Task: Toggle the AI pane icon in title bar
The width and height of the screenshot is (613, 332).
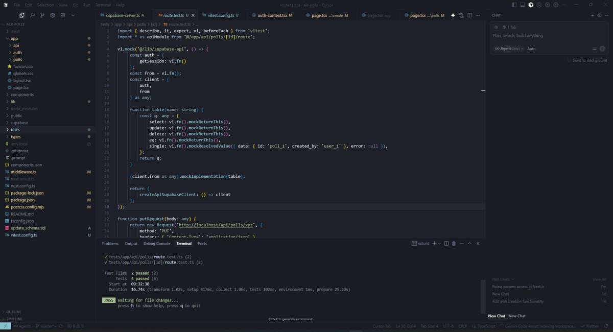Action: coord(531,5)
